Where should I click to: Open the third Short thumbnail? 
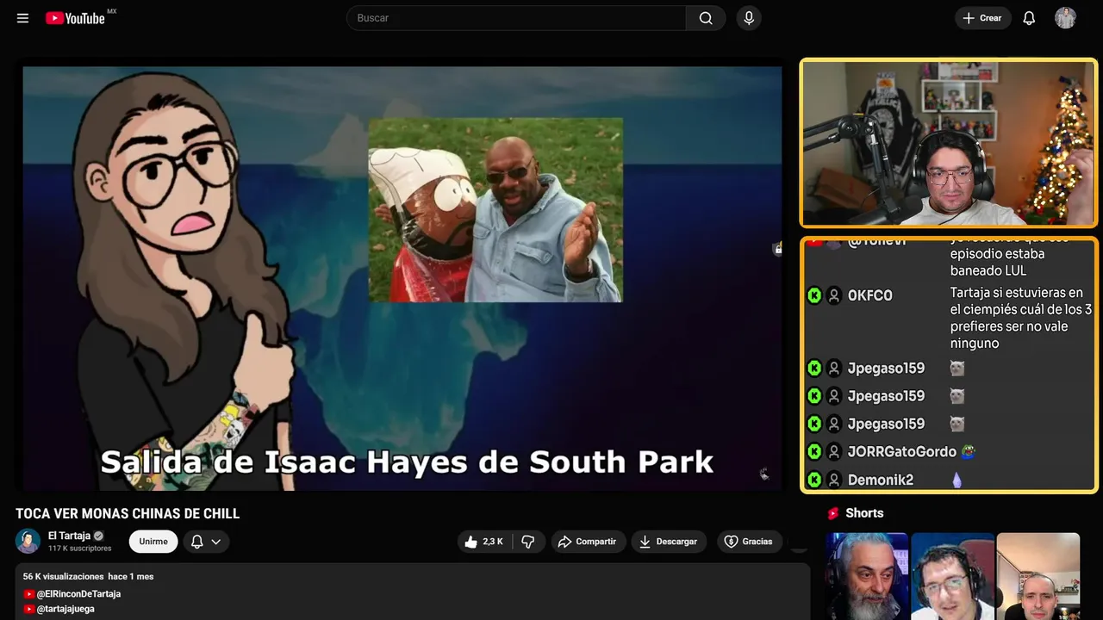[x=1038, y=576]
